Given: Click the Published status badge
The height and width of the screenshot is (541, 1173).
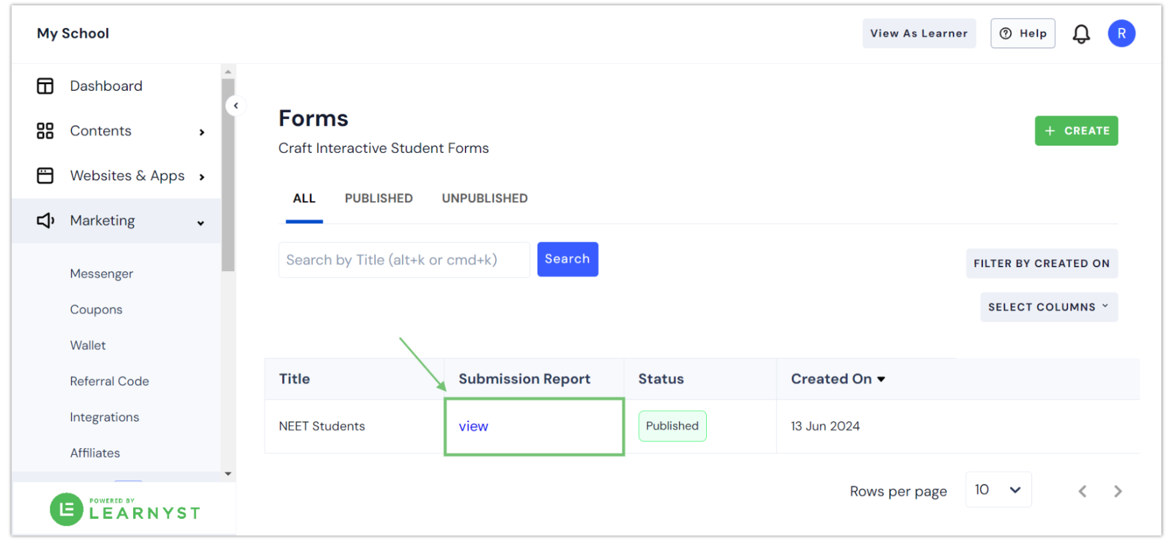Looking at the screenshot, I should coord(672,425).
